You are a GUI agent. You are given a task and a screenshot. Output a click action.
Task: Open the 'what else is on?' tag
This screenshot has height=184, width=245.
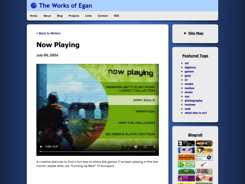196,113
